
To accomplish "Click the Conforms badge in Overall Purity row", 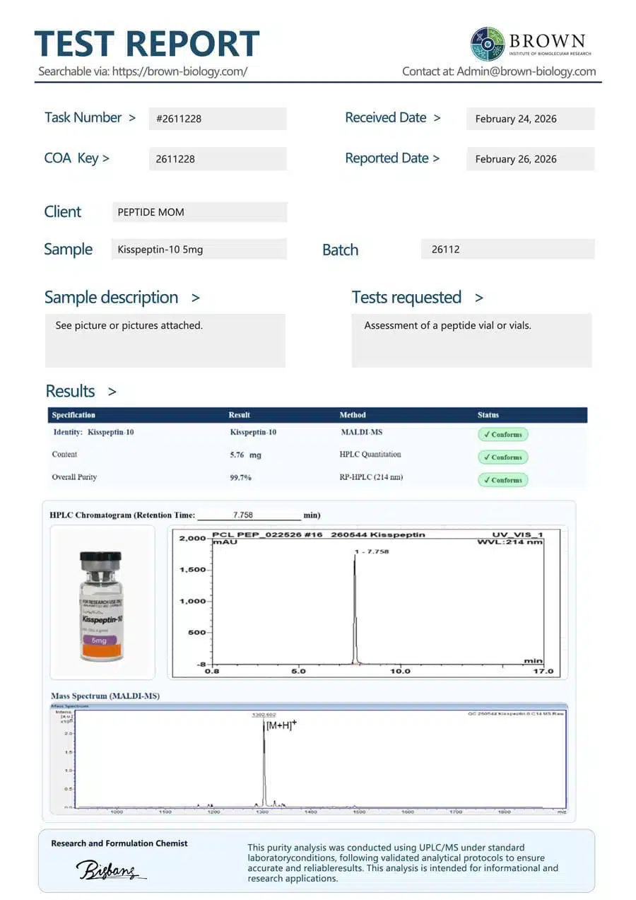I will 502,480.
